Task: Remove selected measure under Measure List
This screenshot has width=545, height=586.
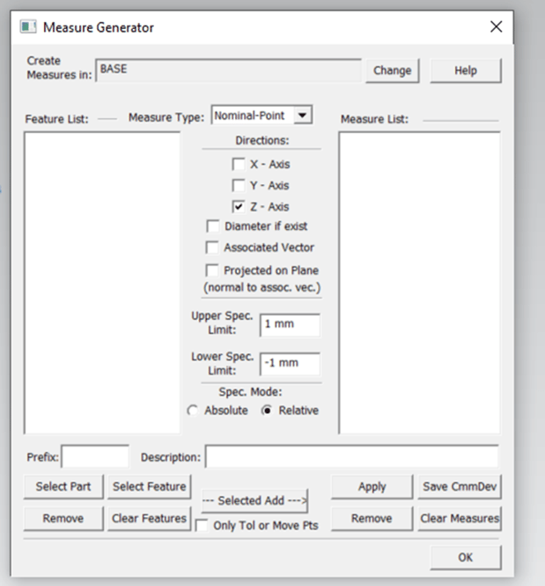Action: point(372,518)
